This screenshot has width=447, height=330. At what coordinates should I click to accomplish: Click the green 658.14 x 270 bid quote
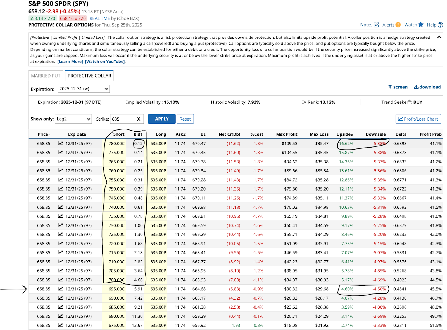[x=42, y=18]
